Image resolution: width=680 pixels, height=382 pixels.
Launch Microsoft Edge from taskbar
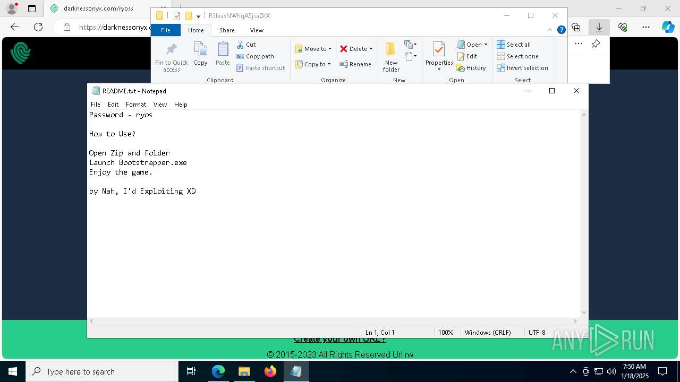point(218,371)
